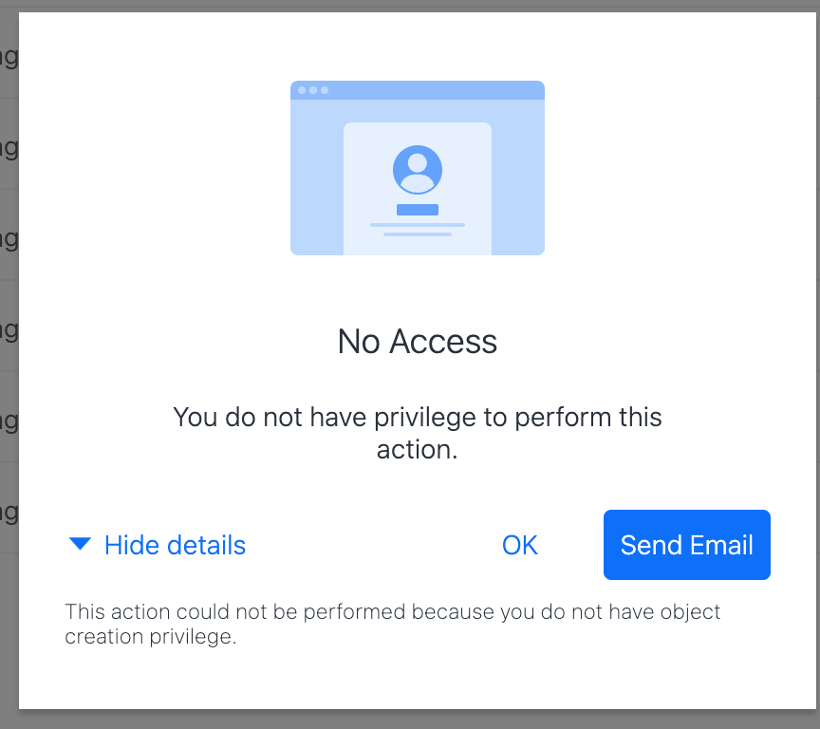
Task: Click the Send Email button
Action: (686, 545)
